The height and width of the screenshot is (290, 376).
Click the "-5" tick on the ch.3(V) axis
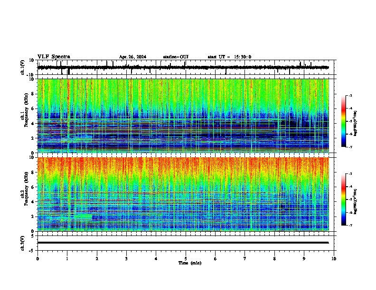32,251
